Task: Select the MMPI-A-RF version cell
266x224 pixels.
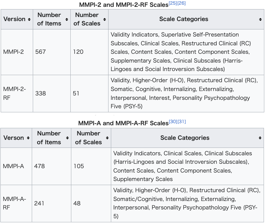Action: (x=16, y=203)
